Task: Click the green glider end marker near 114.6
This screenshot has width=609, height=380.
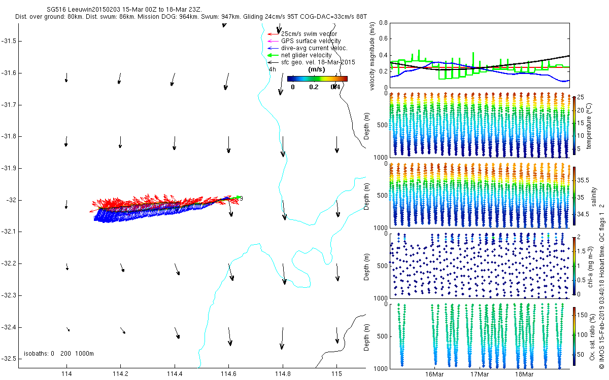Action: (235, 197)
